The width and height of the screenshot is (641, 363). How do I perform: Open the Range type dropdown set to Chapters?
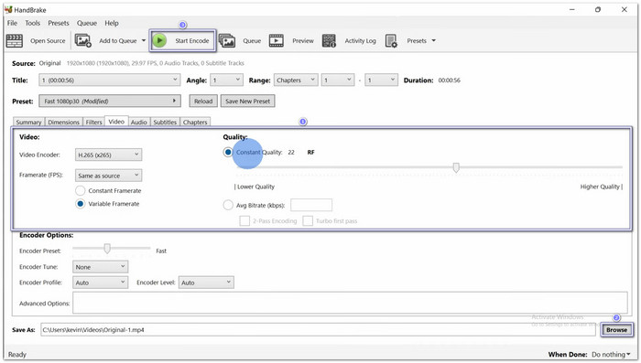point(296,80)
